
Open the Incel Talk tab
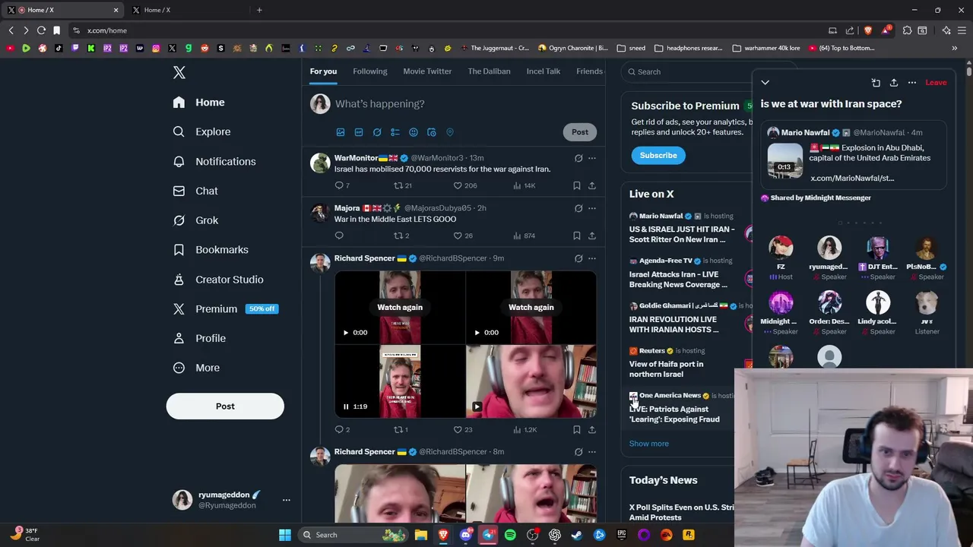(544, 71)
